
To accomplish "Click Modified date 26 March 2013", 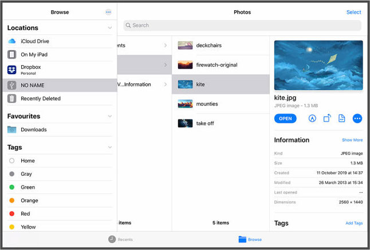I will (x=341, y=183).
